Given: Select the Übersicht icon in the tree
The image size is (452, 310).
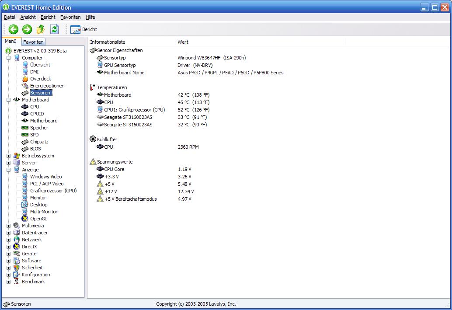Looking at the screenshot, I should pos(25,65).
